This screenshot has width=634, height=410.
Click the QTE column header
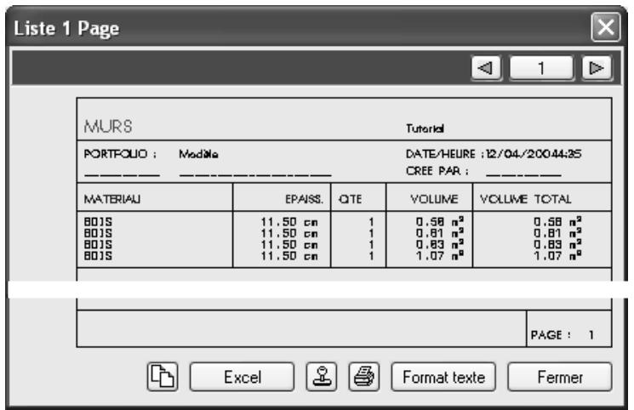[350, 199]
